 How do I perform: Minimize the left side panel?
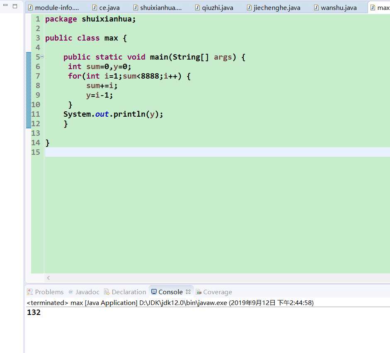pyautogui.click(x=5, y=5)
